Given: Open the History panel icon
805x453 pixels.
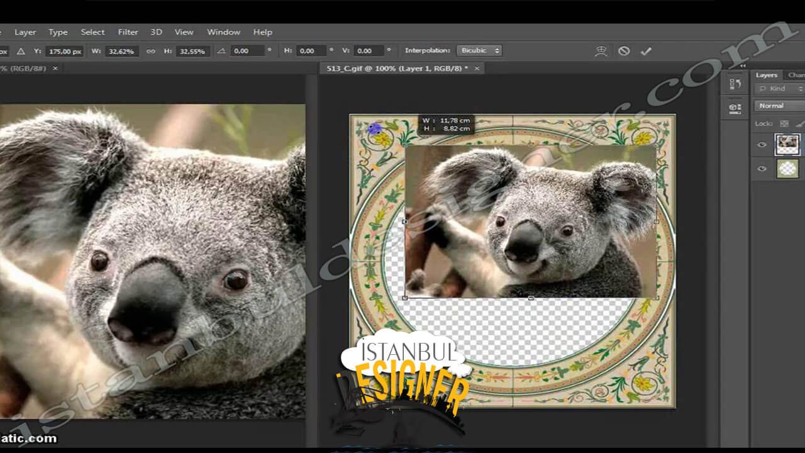Looking at the screenshot, I should [x=735, y=84].
